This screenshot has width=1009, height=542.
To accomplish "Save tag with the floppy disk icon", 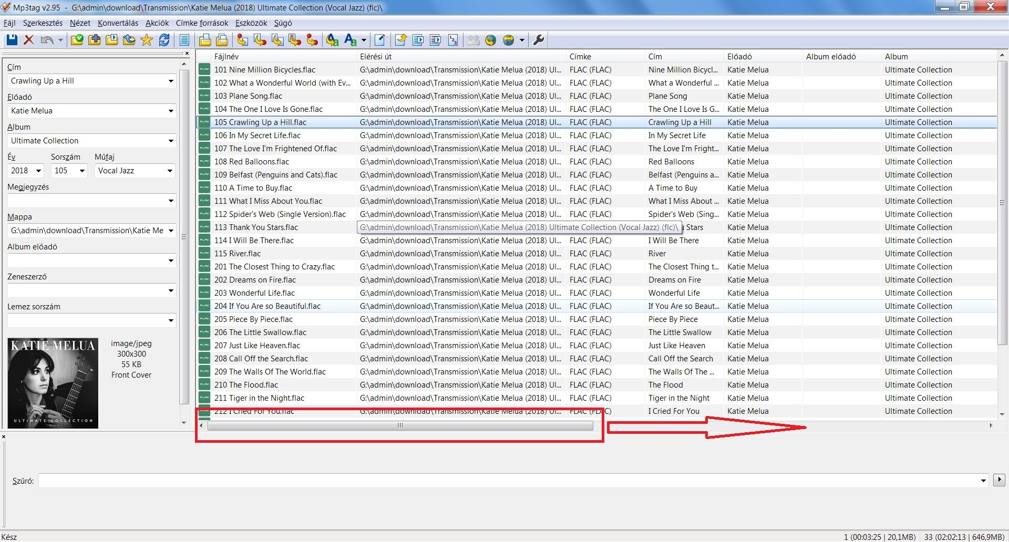I will pos(12,40).
